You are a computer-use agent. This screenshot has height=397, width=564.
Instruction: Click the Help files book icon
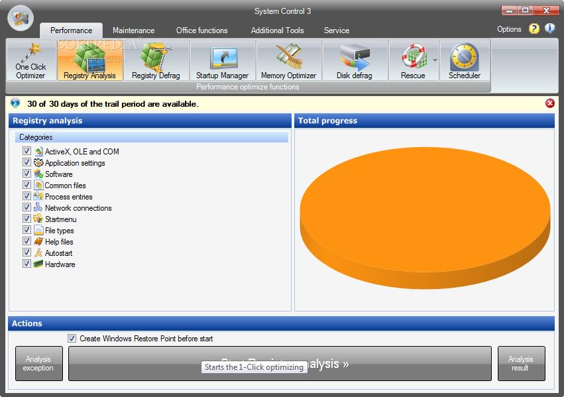[38, 241]
